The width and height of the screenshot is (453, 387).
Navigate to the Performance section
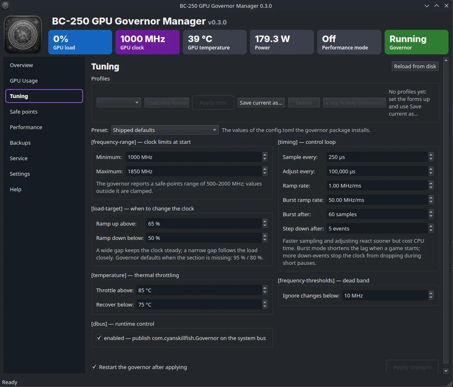pos(44,127)
